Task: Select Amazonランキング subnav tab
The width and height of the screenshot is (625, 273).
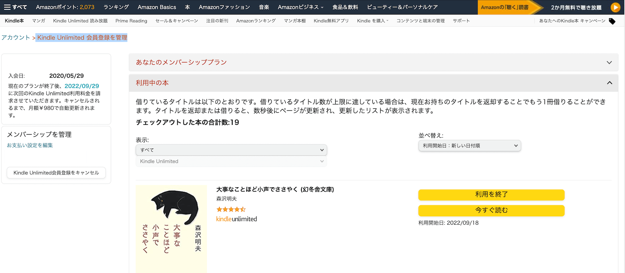Action: coord(256,21)
